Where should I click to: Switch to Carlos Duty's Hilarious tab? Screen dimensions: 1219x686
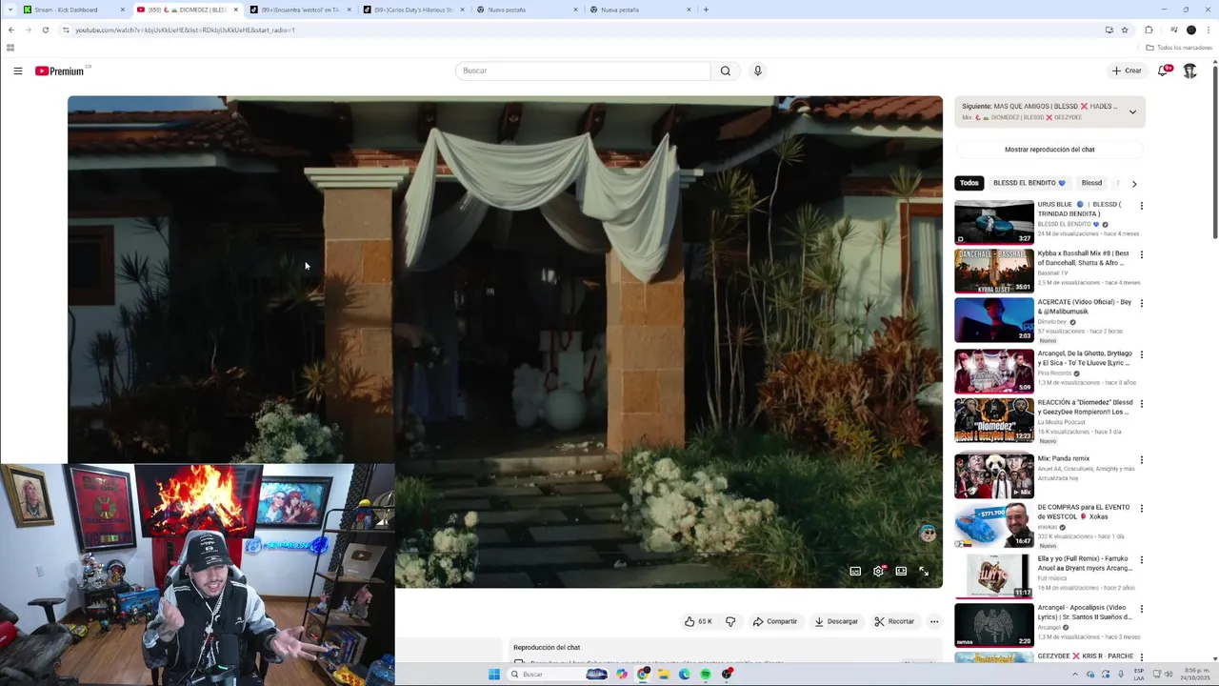pyautogui.click(x=413, y=10)
